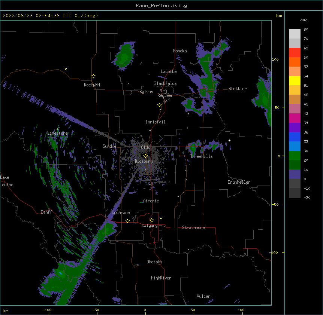The image size is (323, 315).
Task: Click the Lacombe city label
Action: (169, 71)
